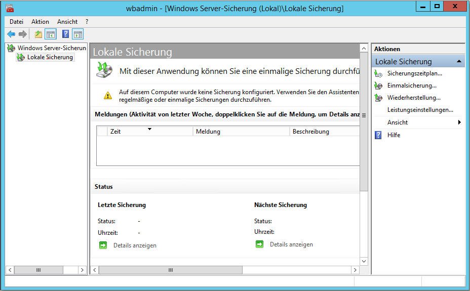
Task: Open the Ansicht menu in menu bar
Action: point(67,22)
